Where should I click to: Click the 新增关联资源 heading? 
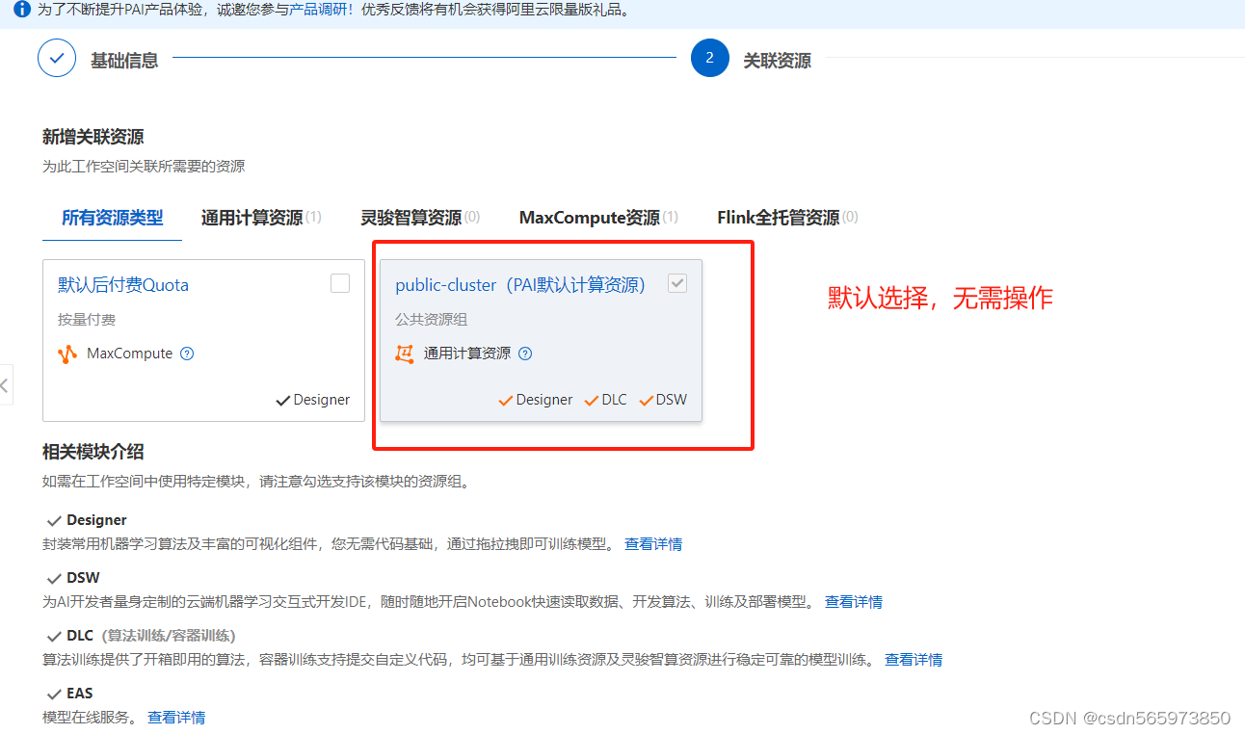coord(93,137)
